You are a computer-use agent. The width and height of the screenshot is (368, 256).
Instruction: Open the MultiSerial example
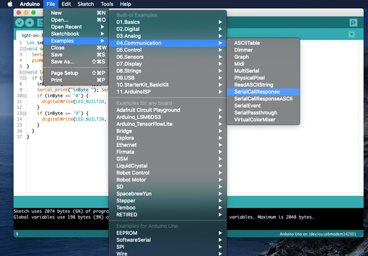(x=263, y=71)
